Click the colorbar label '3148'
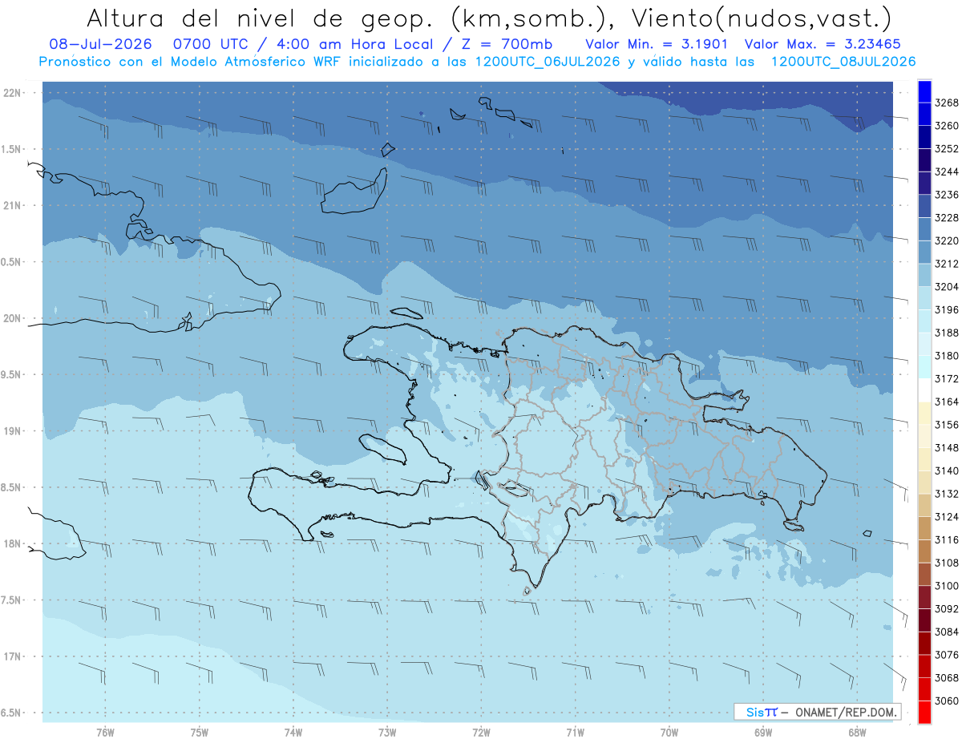 947,448
